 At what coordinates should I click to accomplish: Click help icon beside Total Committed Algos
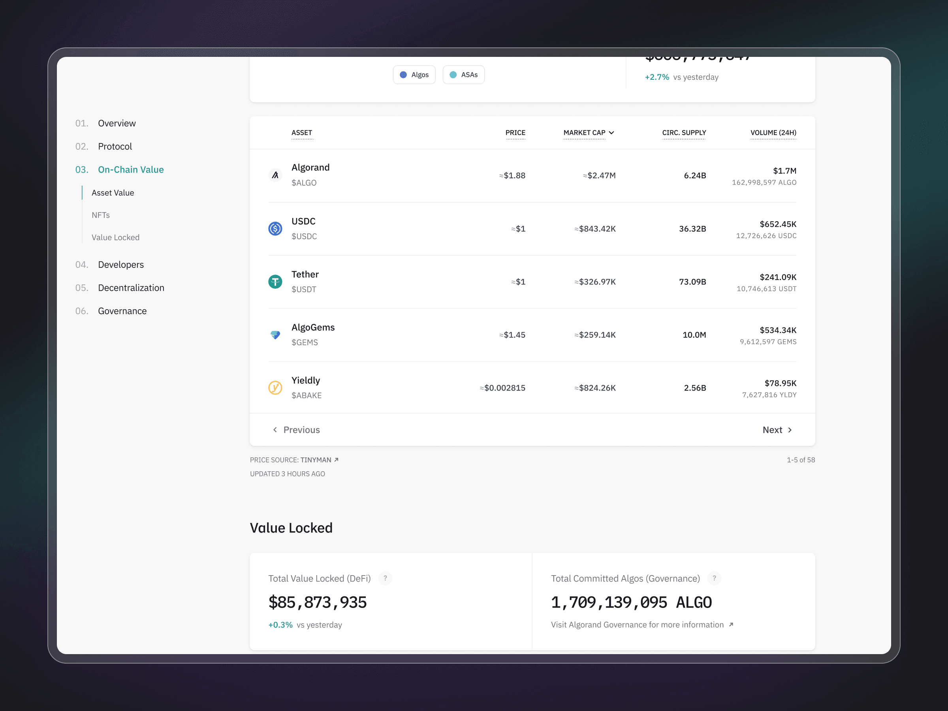pos(714,578)
